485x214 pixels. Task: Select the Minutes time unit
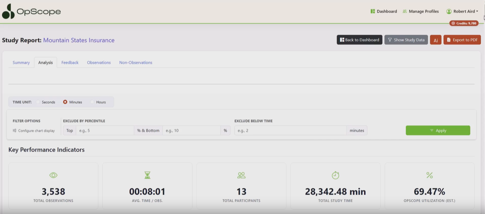coord(65,102)
